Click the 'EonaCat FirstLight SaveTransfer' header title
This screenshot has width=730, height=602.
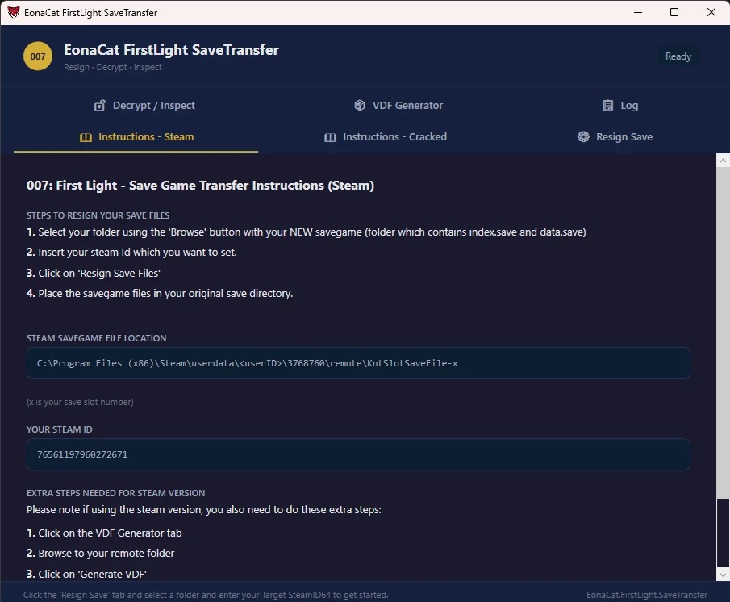pos(171,50)
